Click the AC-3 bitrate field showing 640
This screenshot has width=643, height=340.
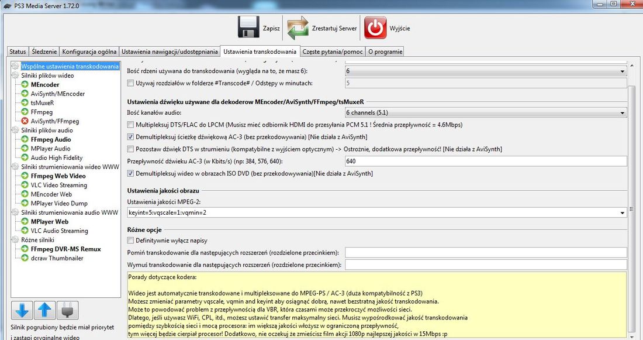(486, 161)
